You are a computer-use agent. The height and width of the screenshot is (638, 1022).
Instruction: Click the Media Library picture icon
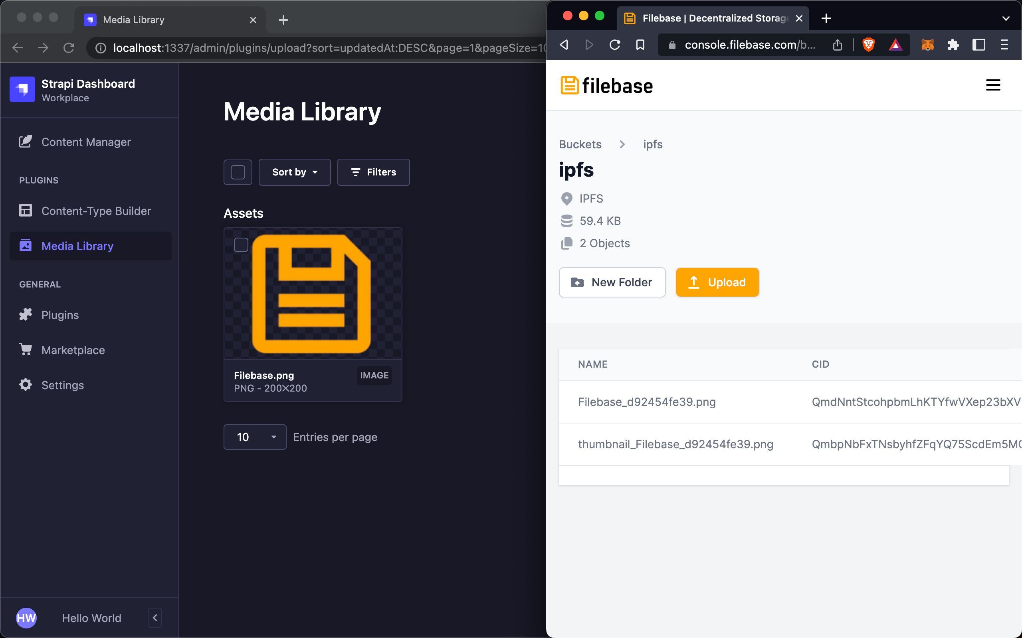pyautogui.click(x=25, y=245)
